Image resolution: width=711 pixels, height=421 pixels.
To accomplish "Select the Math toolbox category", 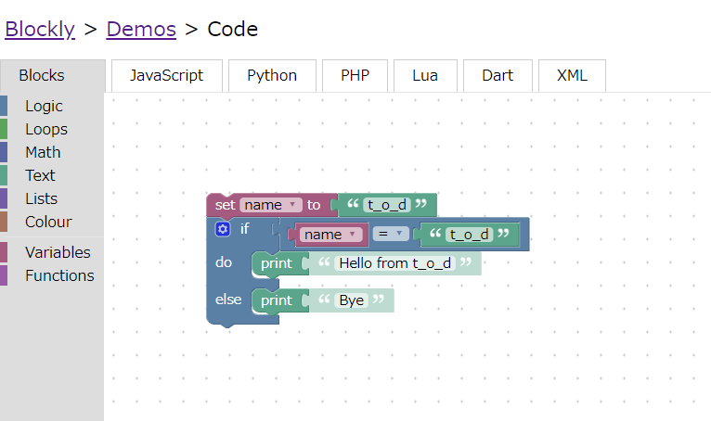I will [x=43, y=152].
